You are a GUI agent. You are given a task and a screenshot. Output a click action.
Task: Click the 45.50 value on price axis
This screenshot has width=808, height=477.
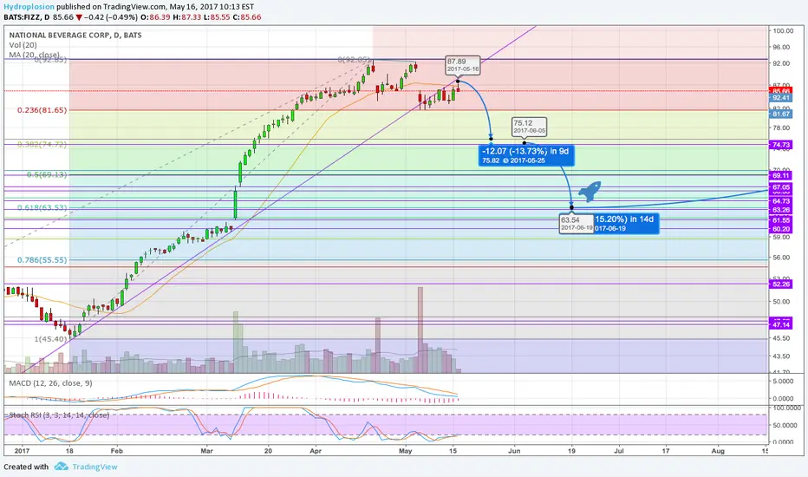coord(781,338)
